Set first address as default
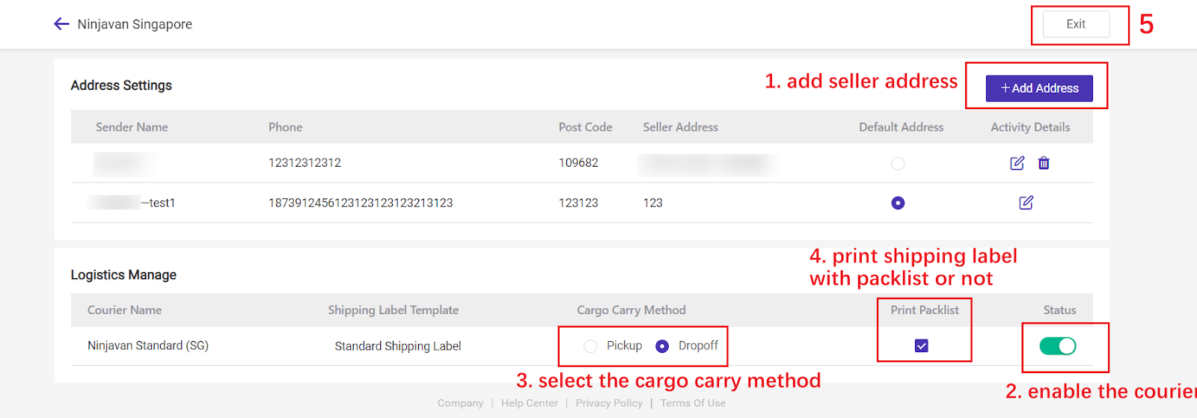1197x418 pixels. pyautogui.click(x=898, y=163)
